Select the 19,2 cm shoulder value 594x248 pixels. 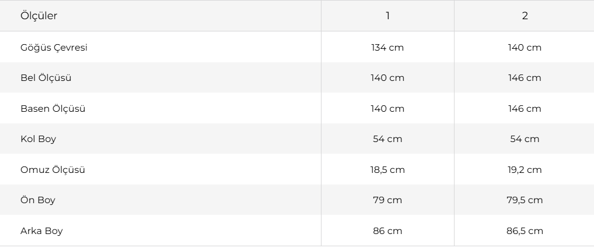coord(525,170)
